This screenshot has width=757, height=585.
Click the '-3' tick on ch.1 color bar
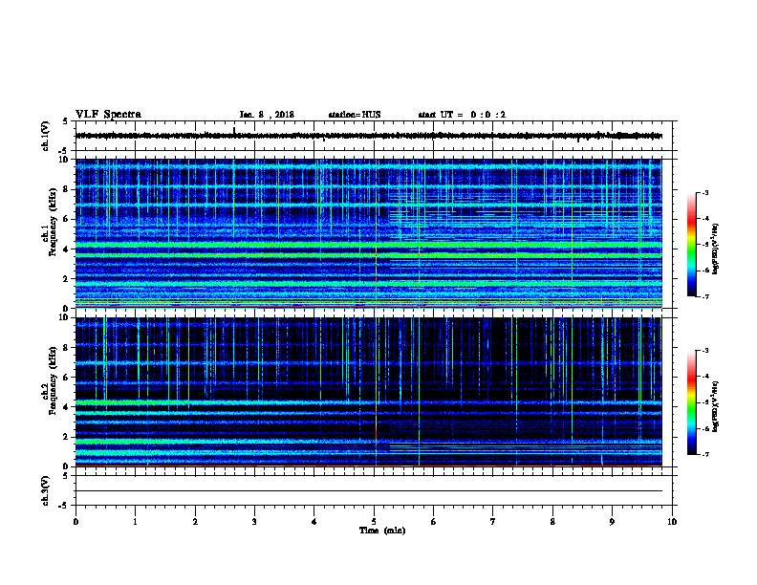(704, 193)
